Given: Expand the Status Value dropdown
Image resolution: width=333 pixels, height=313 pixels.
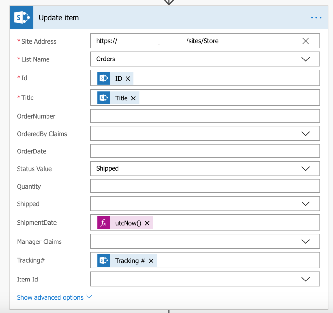Looking at the screenshot, I should [x=305, y=169].
